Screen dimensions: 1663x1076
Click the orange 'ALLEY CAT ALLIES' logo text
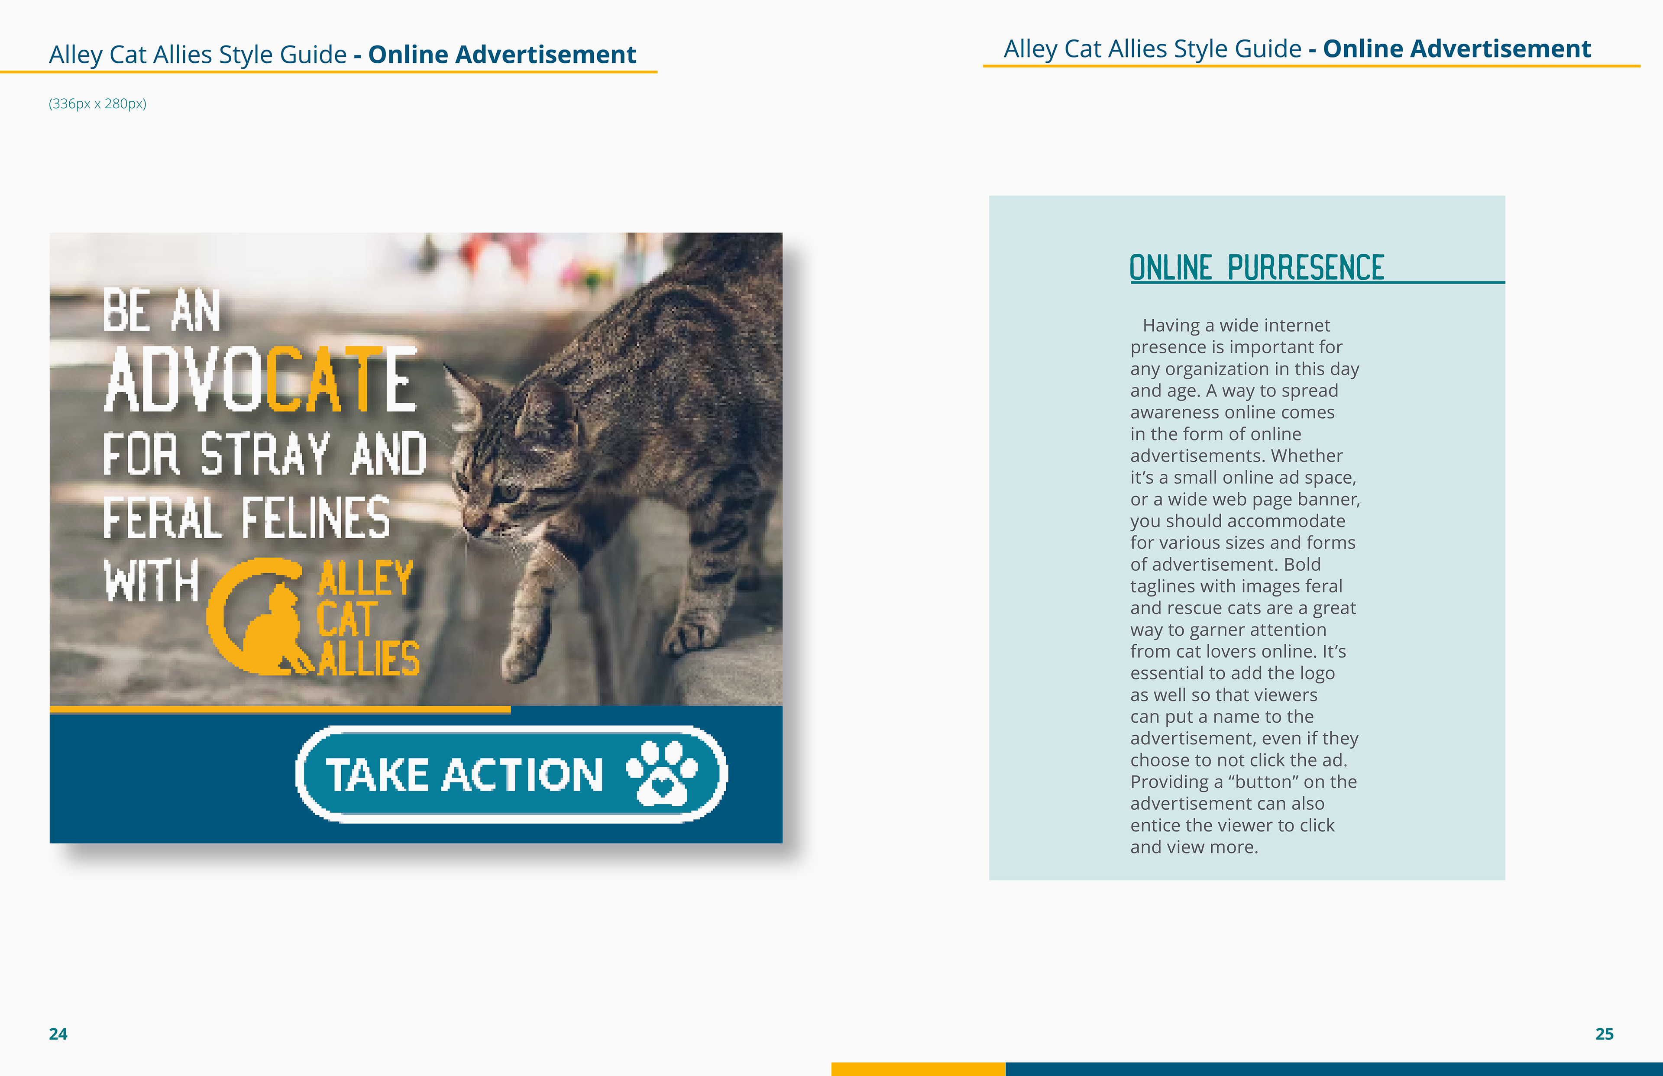click(368, 617)
